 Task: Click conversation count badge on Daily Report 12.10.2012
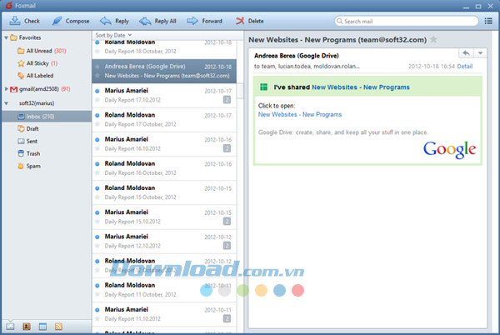coord(227,246)
